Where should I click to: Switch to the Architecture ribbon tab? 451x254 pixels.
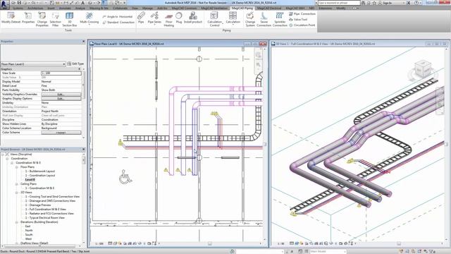pyautogui.click(x=35, y=8)
